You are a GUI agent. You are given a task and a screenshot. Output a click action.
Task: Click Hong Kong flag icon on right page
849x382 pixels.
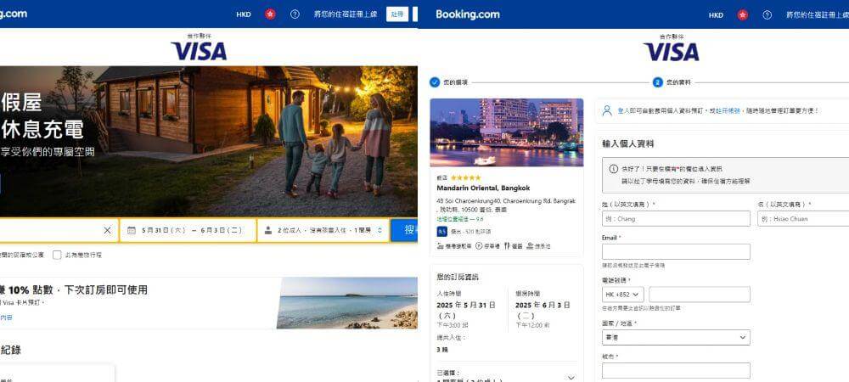coord(743,15)
